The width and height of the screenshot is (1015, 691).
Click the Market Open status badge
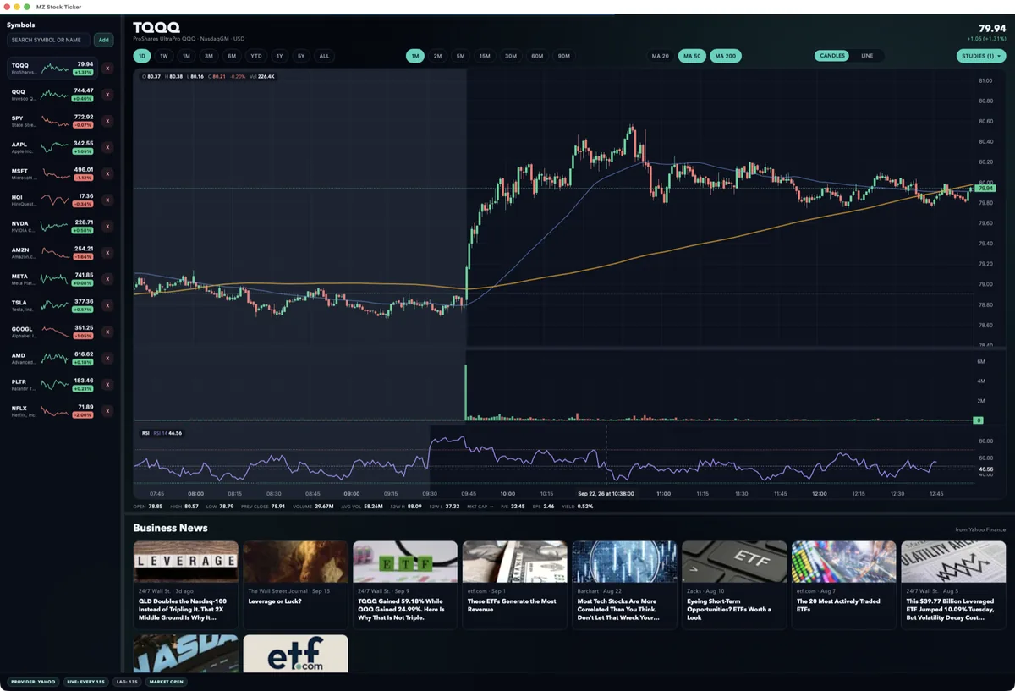pos(167,682)
